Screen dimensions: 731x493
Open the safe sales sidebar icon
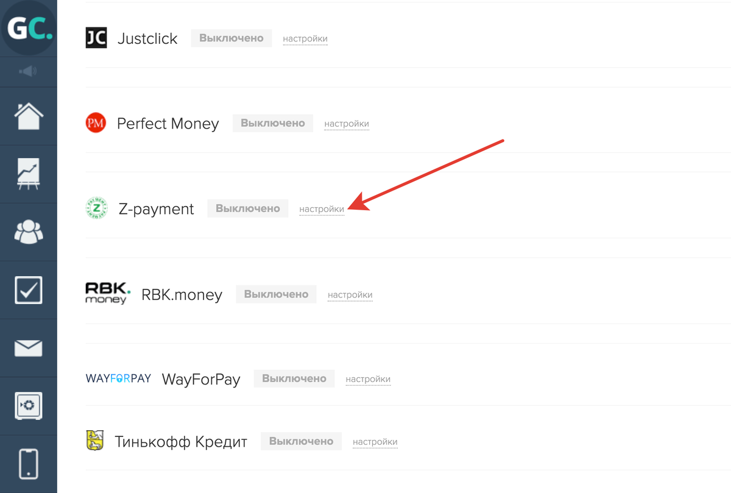[28, 406]
